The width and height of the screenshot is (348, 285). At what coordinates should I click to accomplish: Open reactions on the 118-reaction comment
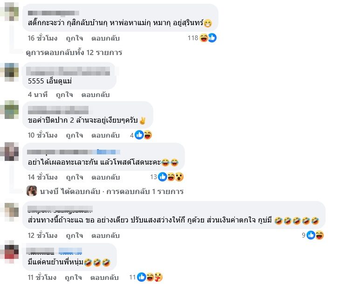[202, 38]
